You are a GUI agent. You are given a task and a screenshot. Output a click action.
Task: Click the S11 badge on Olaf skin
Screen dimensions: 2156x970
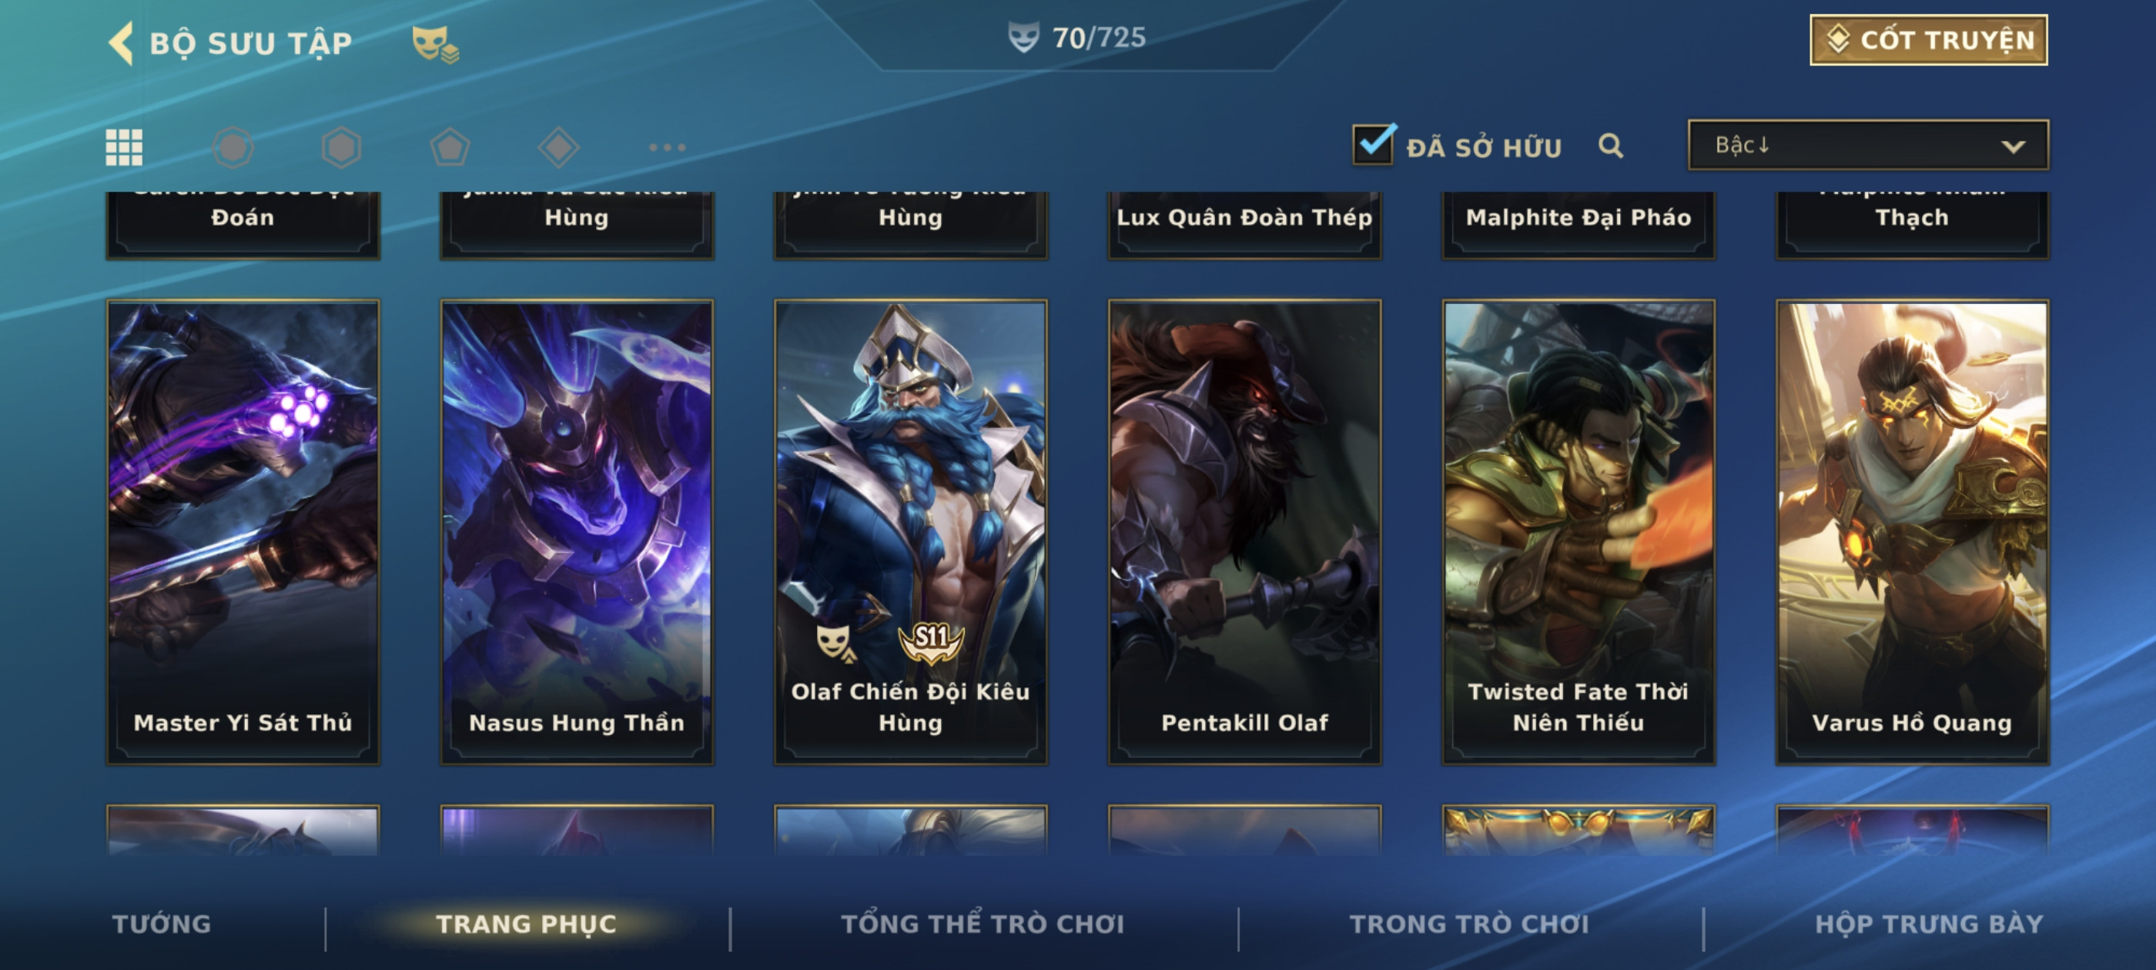point(931,641)
